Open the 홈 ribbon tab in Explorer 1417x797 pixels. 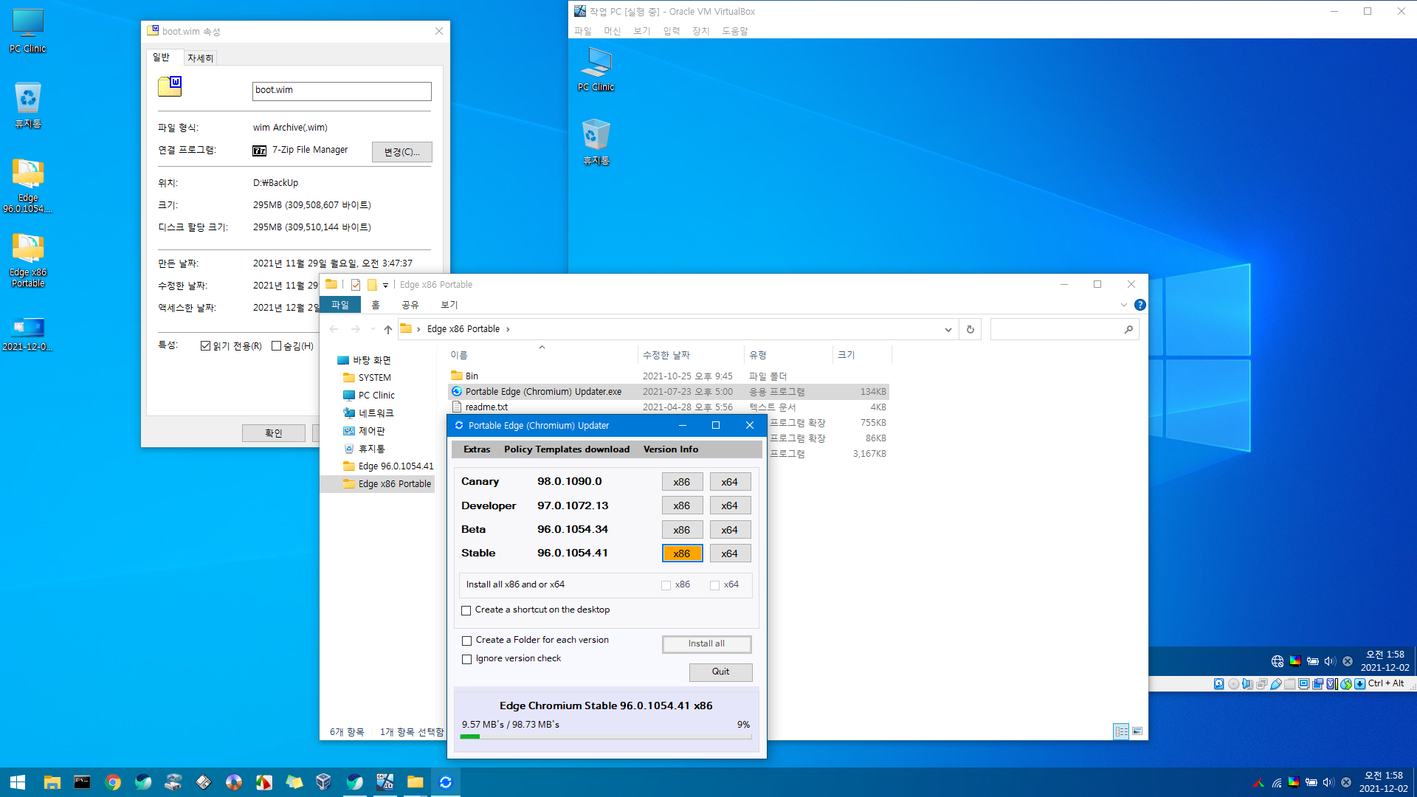[376, 305]
